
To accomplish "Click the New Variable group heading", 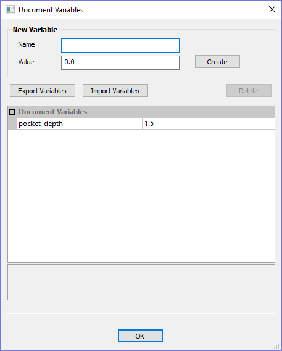I will click(35, 30).
